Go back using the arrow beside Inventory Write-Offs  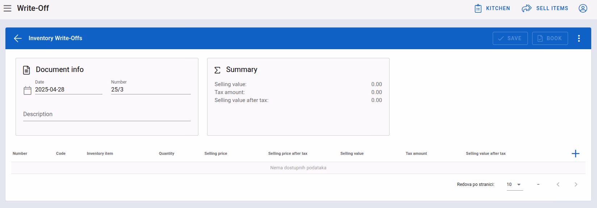point(18,38)
